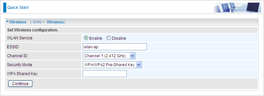Click the Quick Start title

(18, 8)
